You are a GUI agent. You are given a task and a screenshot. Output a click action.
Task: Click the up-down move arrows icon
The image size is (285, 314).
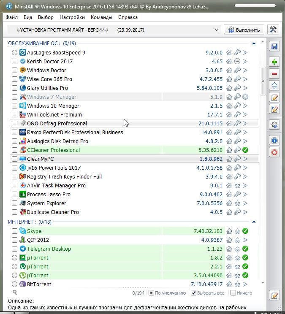(x=274, y=86)
